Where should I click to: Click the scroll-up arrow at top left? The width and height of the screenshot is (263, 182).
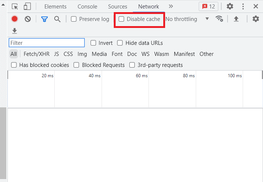pos(3,5)
